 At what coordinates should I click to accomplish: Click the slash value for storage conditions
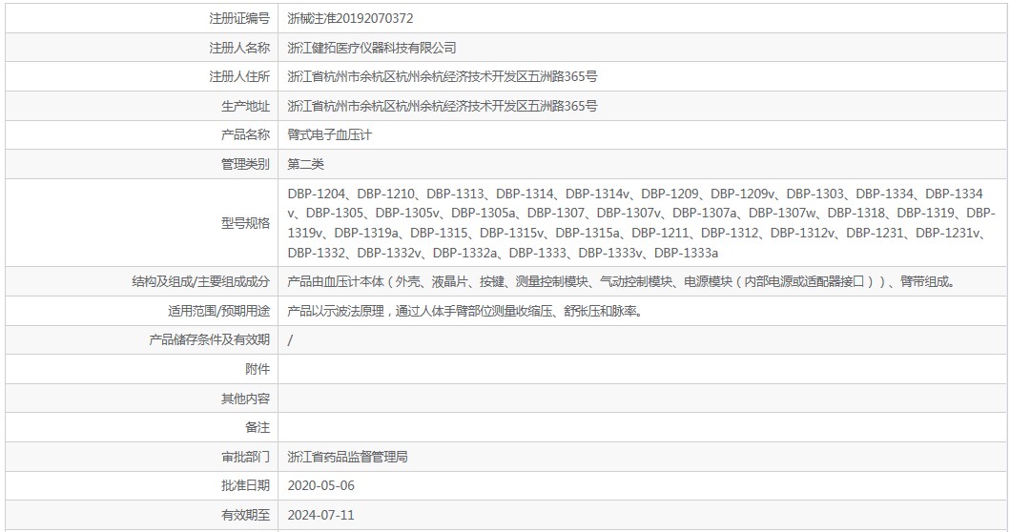tap(290, 340)
